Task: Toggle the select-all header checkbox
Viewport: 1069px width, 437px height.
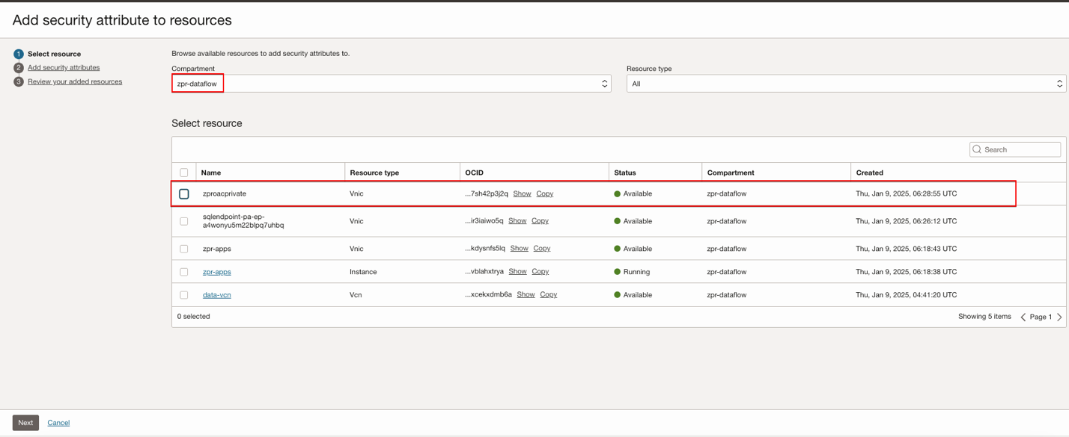Action: 184,173
